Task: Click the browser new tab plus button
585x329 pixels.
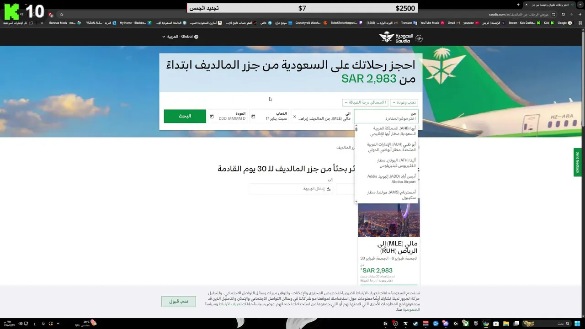Action: click(518, 5)
